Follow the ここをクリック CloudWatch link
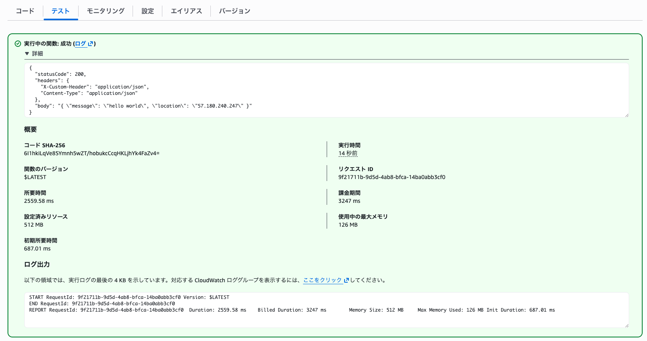647x341 pixels. 323,280
